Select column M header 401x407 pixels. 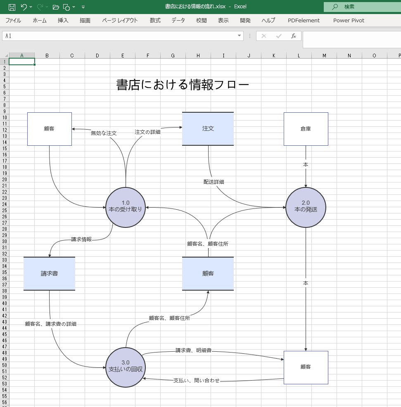(x=324, y=56)
